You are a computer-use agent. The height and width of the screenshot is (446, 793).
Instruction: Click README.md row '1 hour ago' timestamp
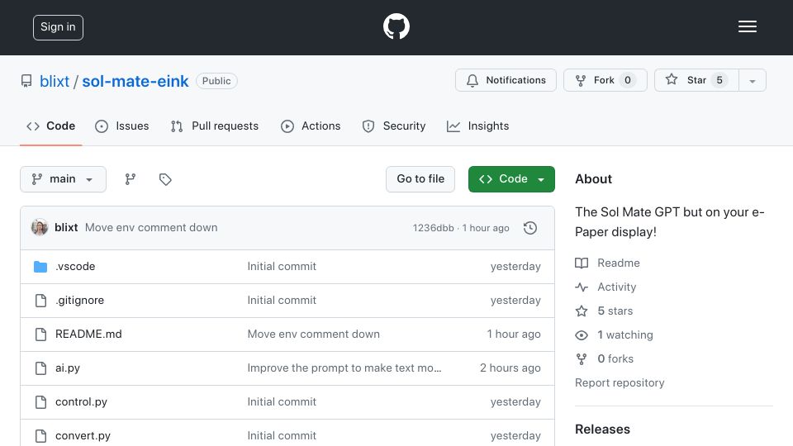tap(514, 334)
